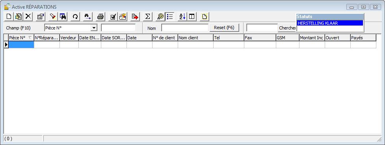
Task: Click the colorful card wizard icon
Action: [x=123, y=17]
